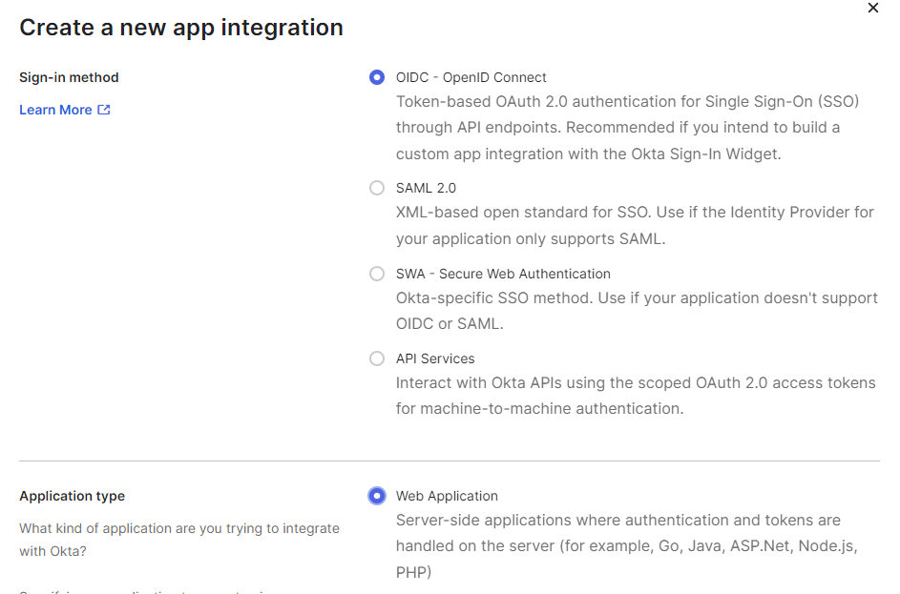Click the API Services label text
Image resolution: width=900 pixels, height=594 pixels.
(x=435, y=358)
